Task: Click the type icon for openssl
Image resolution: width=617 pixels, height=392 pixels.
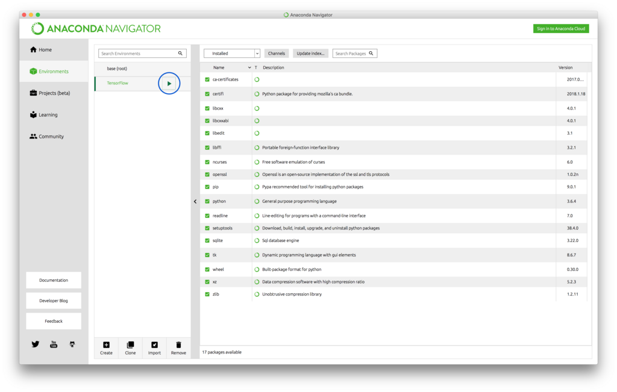Action: click(x=257, y=175)
